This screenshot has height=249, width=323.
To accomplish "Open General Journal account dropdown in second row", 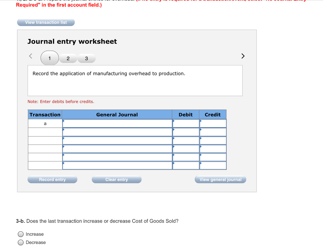I will pos(117,132).
